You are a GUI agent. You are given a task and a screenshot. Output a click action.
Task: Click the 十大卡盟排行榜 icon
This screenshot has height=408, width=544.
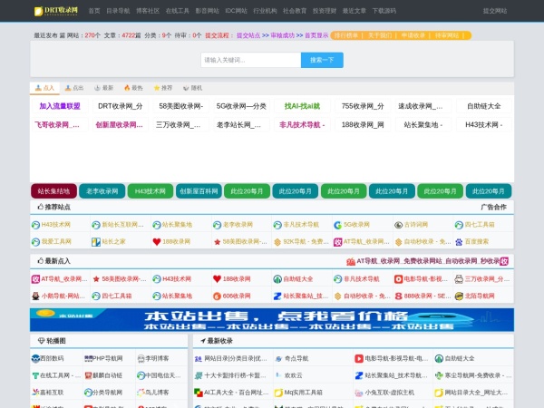tap(199, 375)
